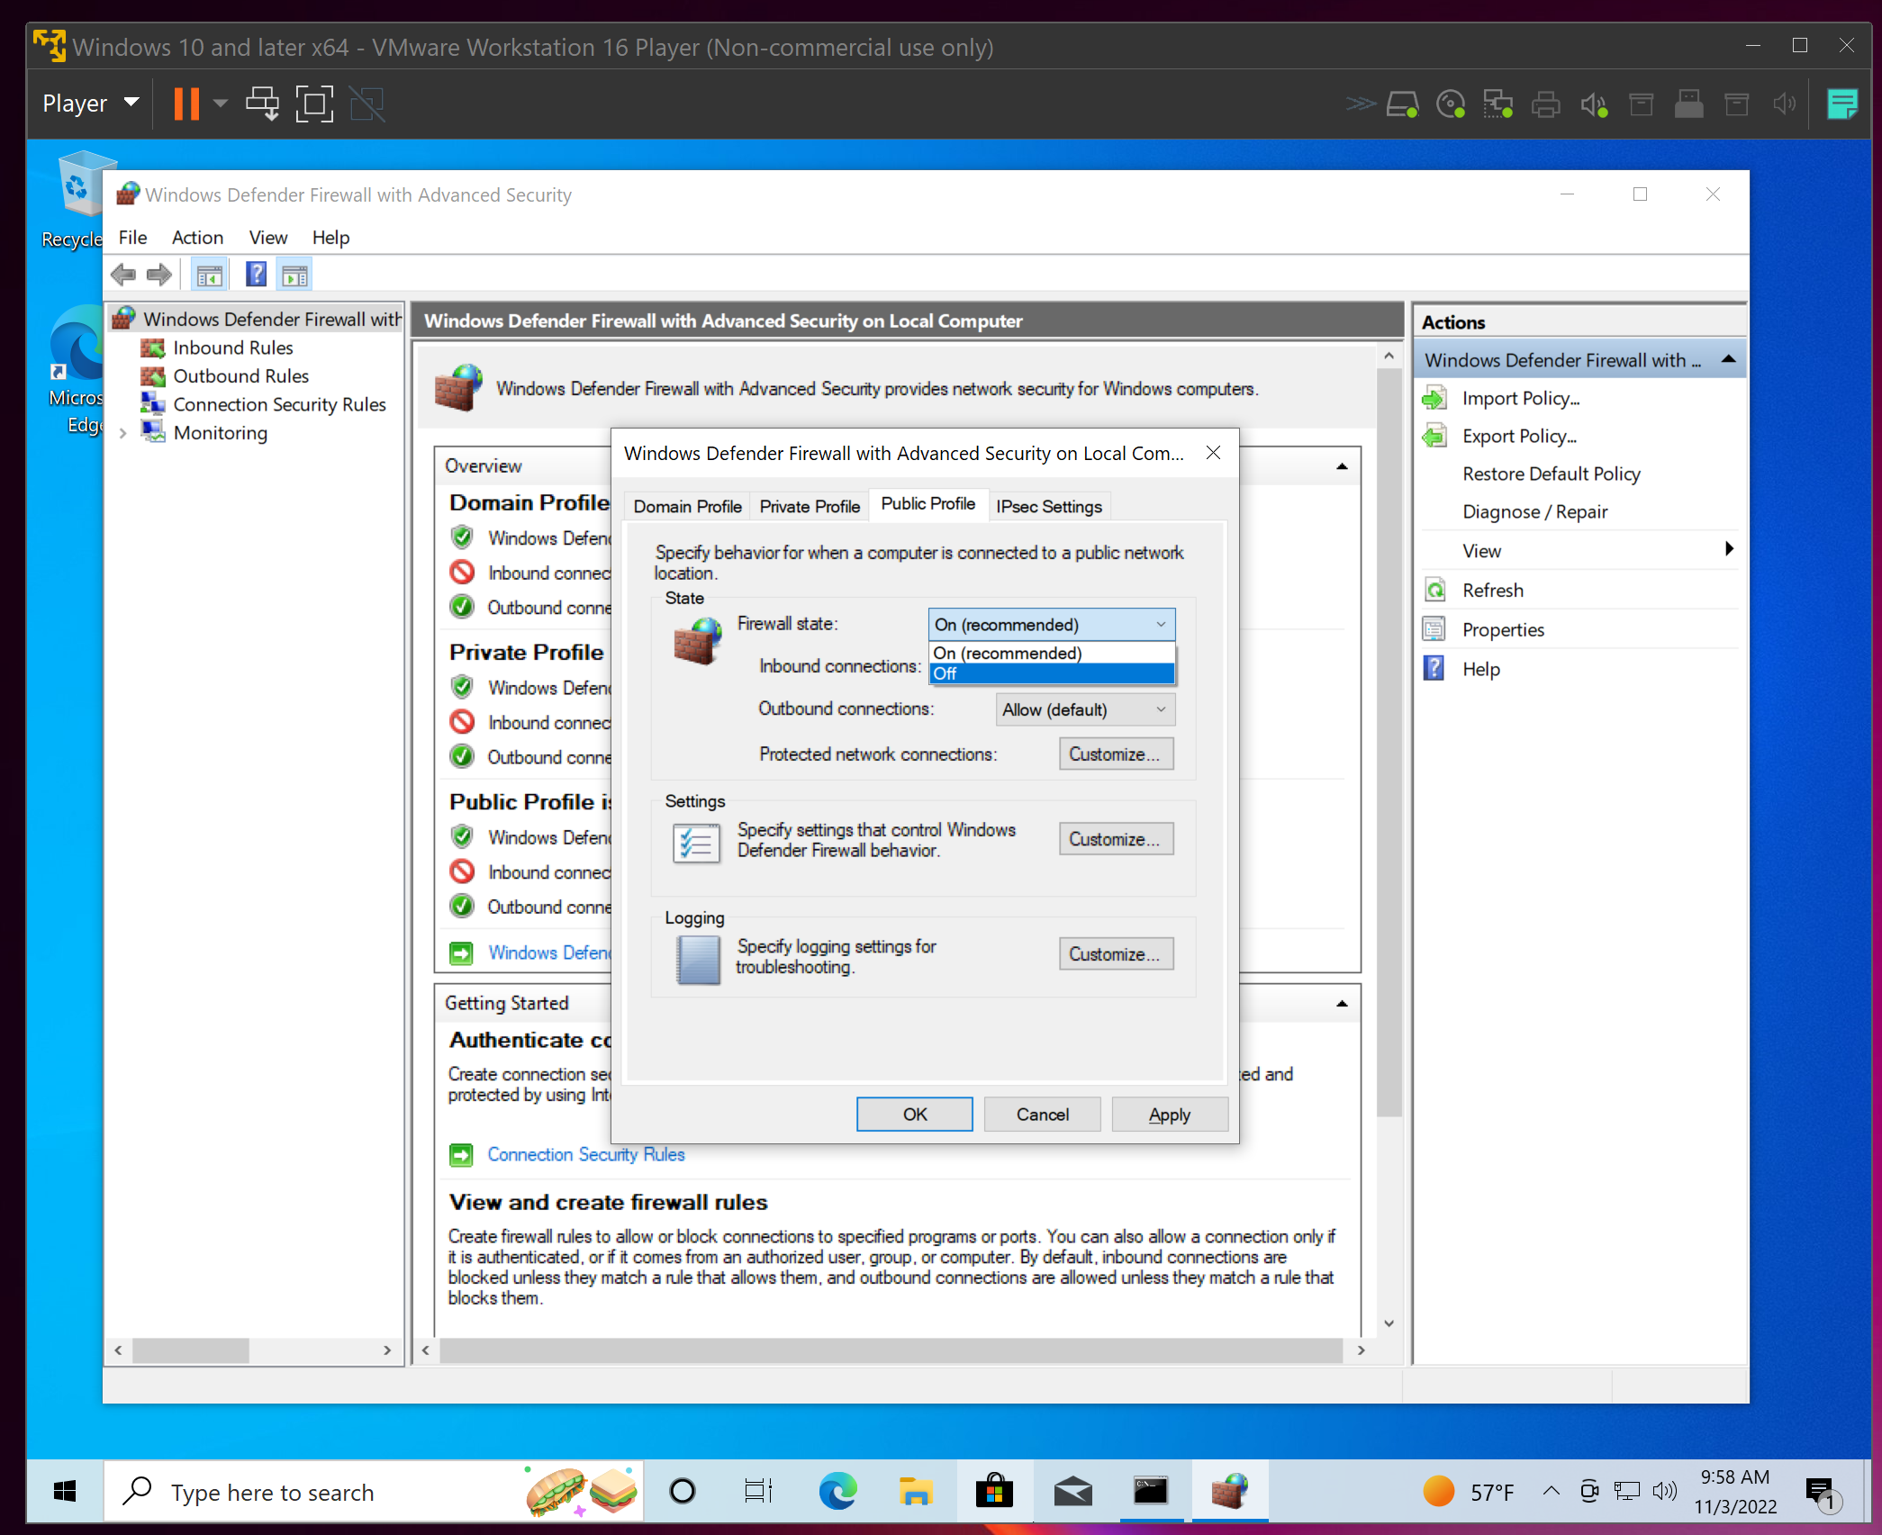The width and height of the screenshot is (1882, 1535).
Task: Click the toolbar Help question-mark icon
Action: (256, 275)
